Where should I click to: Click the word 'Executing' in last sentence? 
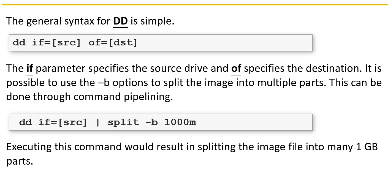click(x=29, y=147)
